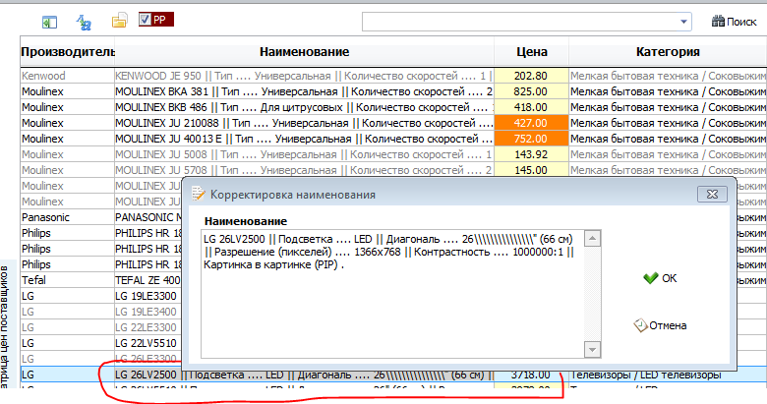Select the price cell 825.00
This screenshot has width=767, height=404.
[531, 91]
